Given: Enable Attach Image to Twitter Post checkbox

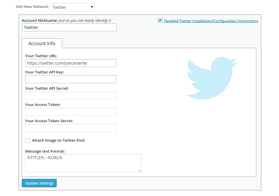Looking at the screenshot, I should tap(27, 141).
